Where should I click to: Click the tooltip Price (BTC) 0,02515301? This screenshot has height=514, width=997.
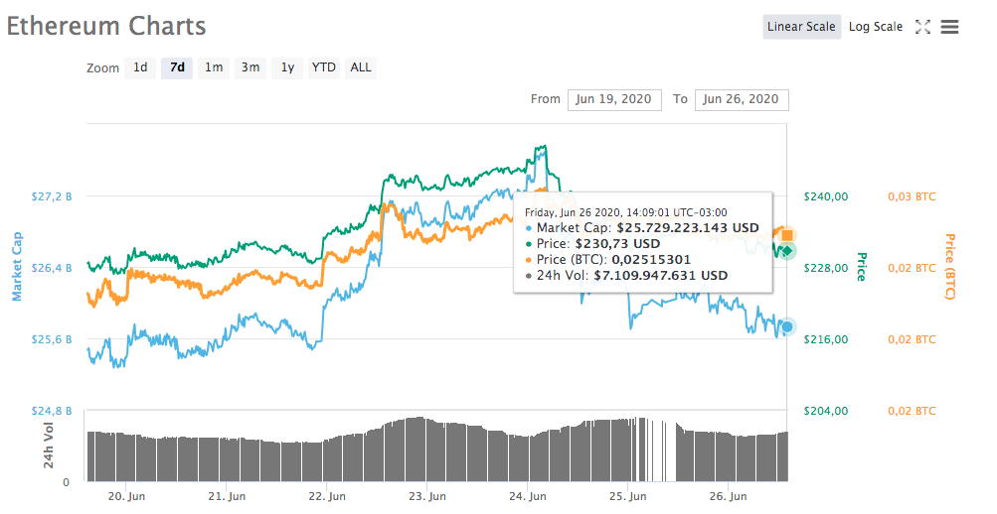coord(651,260)
